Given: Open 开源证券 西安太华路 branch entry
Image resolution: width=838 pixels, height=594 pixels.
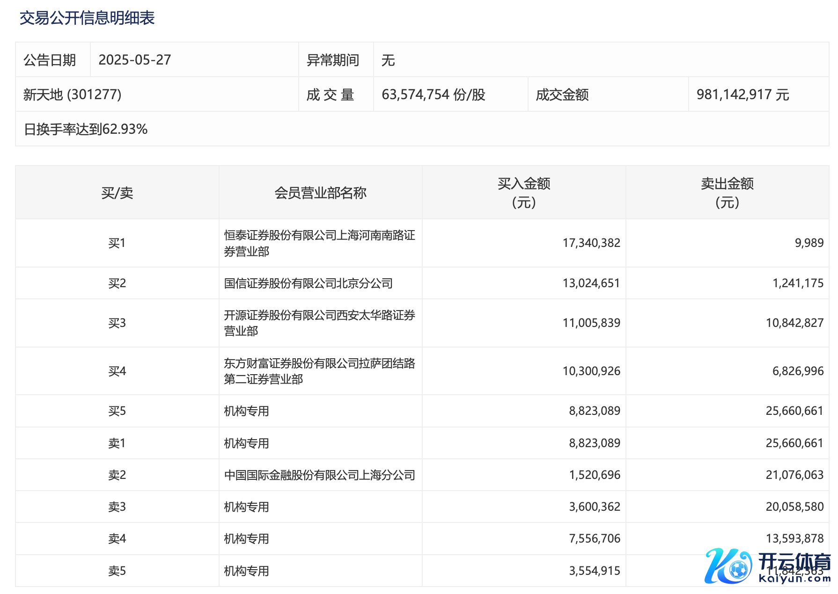Looking at the screenshot, I should point(319,323).
